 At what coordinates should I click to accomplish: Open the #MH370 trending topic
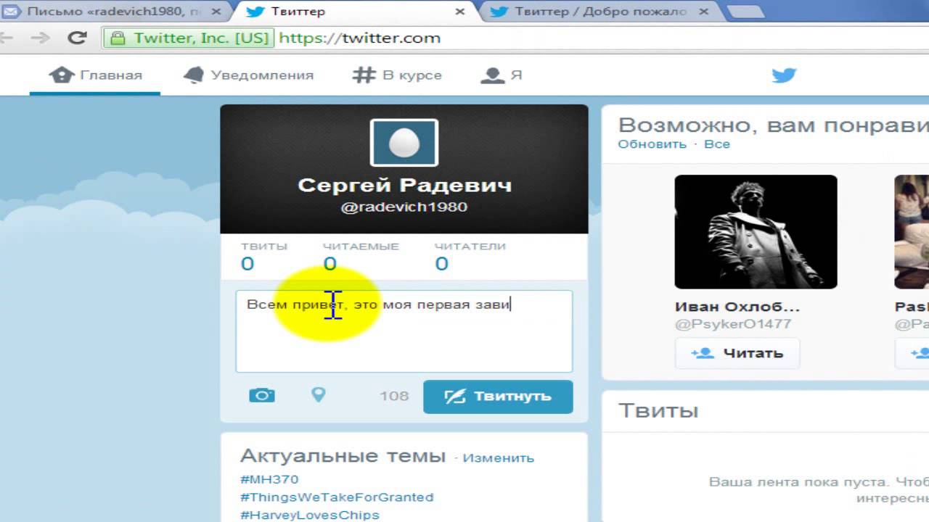[269, 479]
